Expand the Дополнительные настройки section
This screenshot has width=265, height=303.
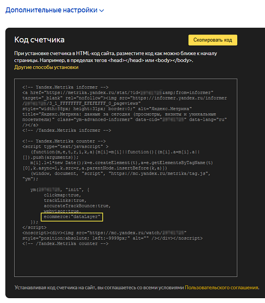pos(55,10)
